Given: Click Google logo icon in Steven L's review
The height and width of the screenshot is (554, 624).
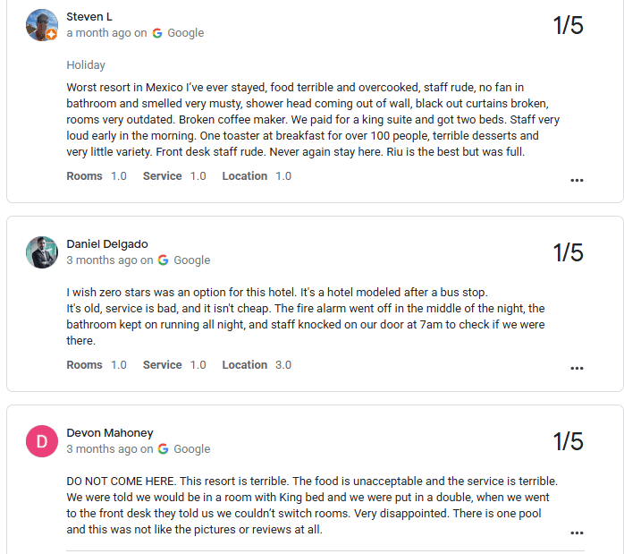Looking at the screenshot, I should 157,33.
